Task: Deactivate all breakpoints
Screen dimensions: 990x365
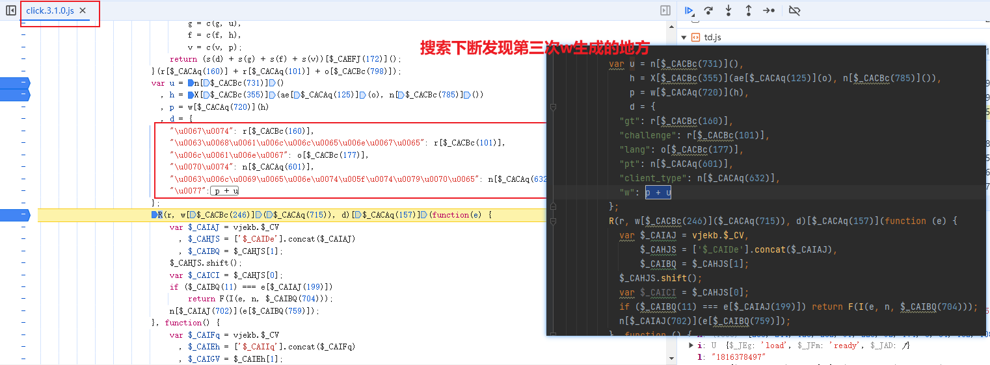Action: pyautogui.click(x=794, y=10)
